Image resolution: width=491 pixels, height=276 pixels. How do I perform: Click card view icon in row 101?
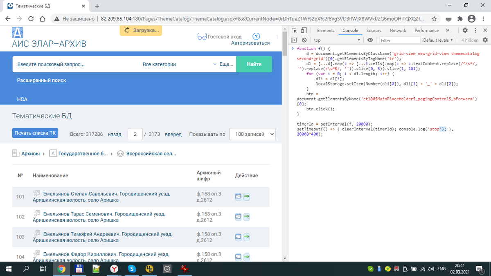click(239, 197)
